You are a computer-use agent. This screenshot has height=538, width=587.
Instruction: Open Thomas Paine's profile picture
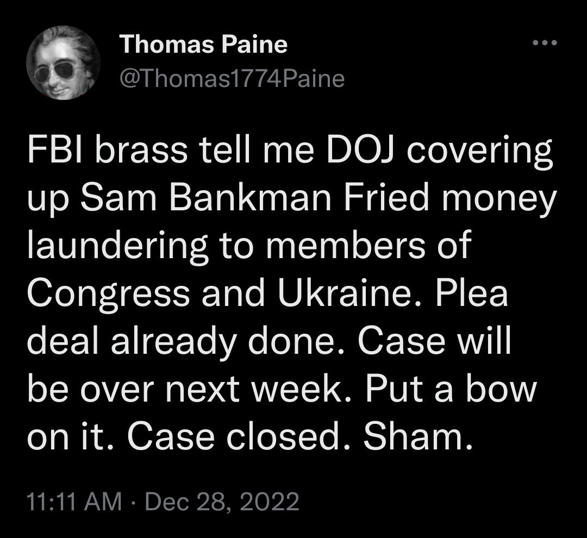pyautogui.click(x=63, y=62)
